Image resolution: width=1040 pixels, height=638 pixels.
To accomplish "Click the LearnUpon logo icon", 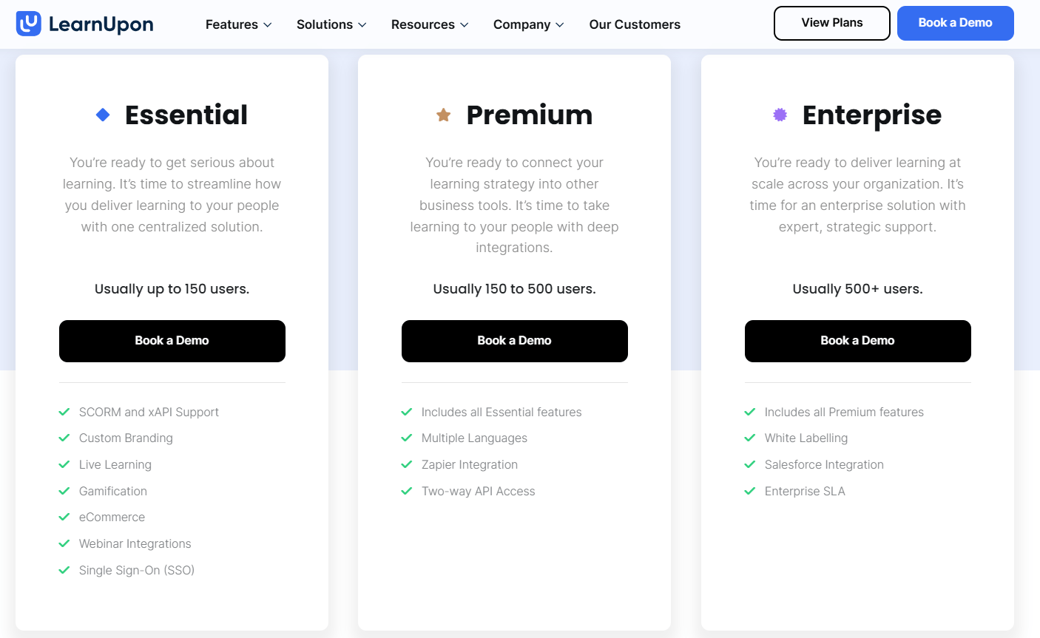I will pyautogui.click(x=27, y=24).
